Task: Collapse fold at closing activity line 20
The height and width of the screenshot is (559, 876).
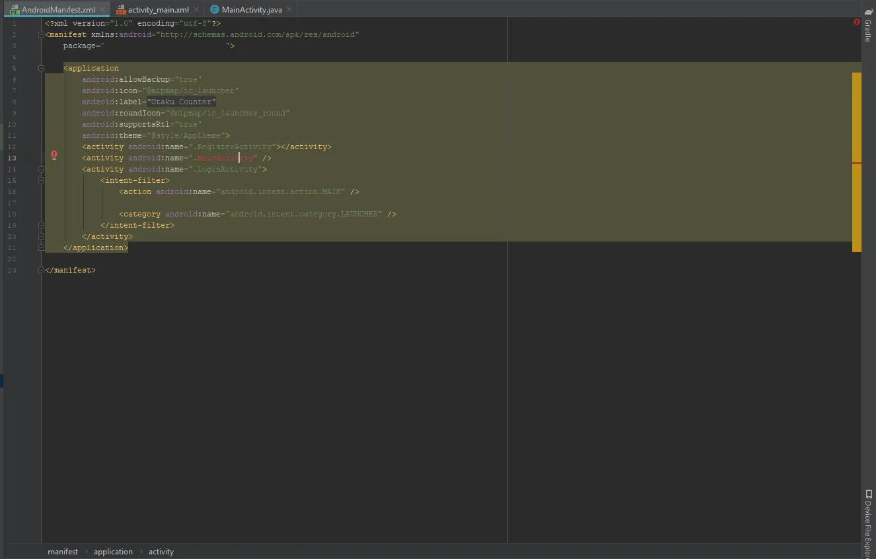Action: [x=41, y=236]
